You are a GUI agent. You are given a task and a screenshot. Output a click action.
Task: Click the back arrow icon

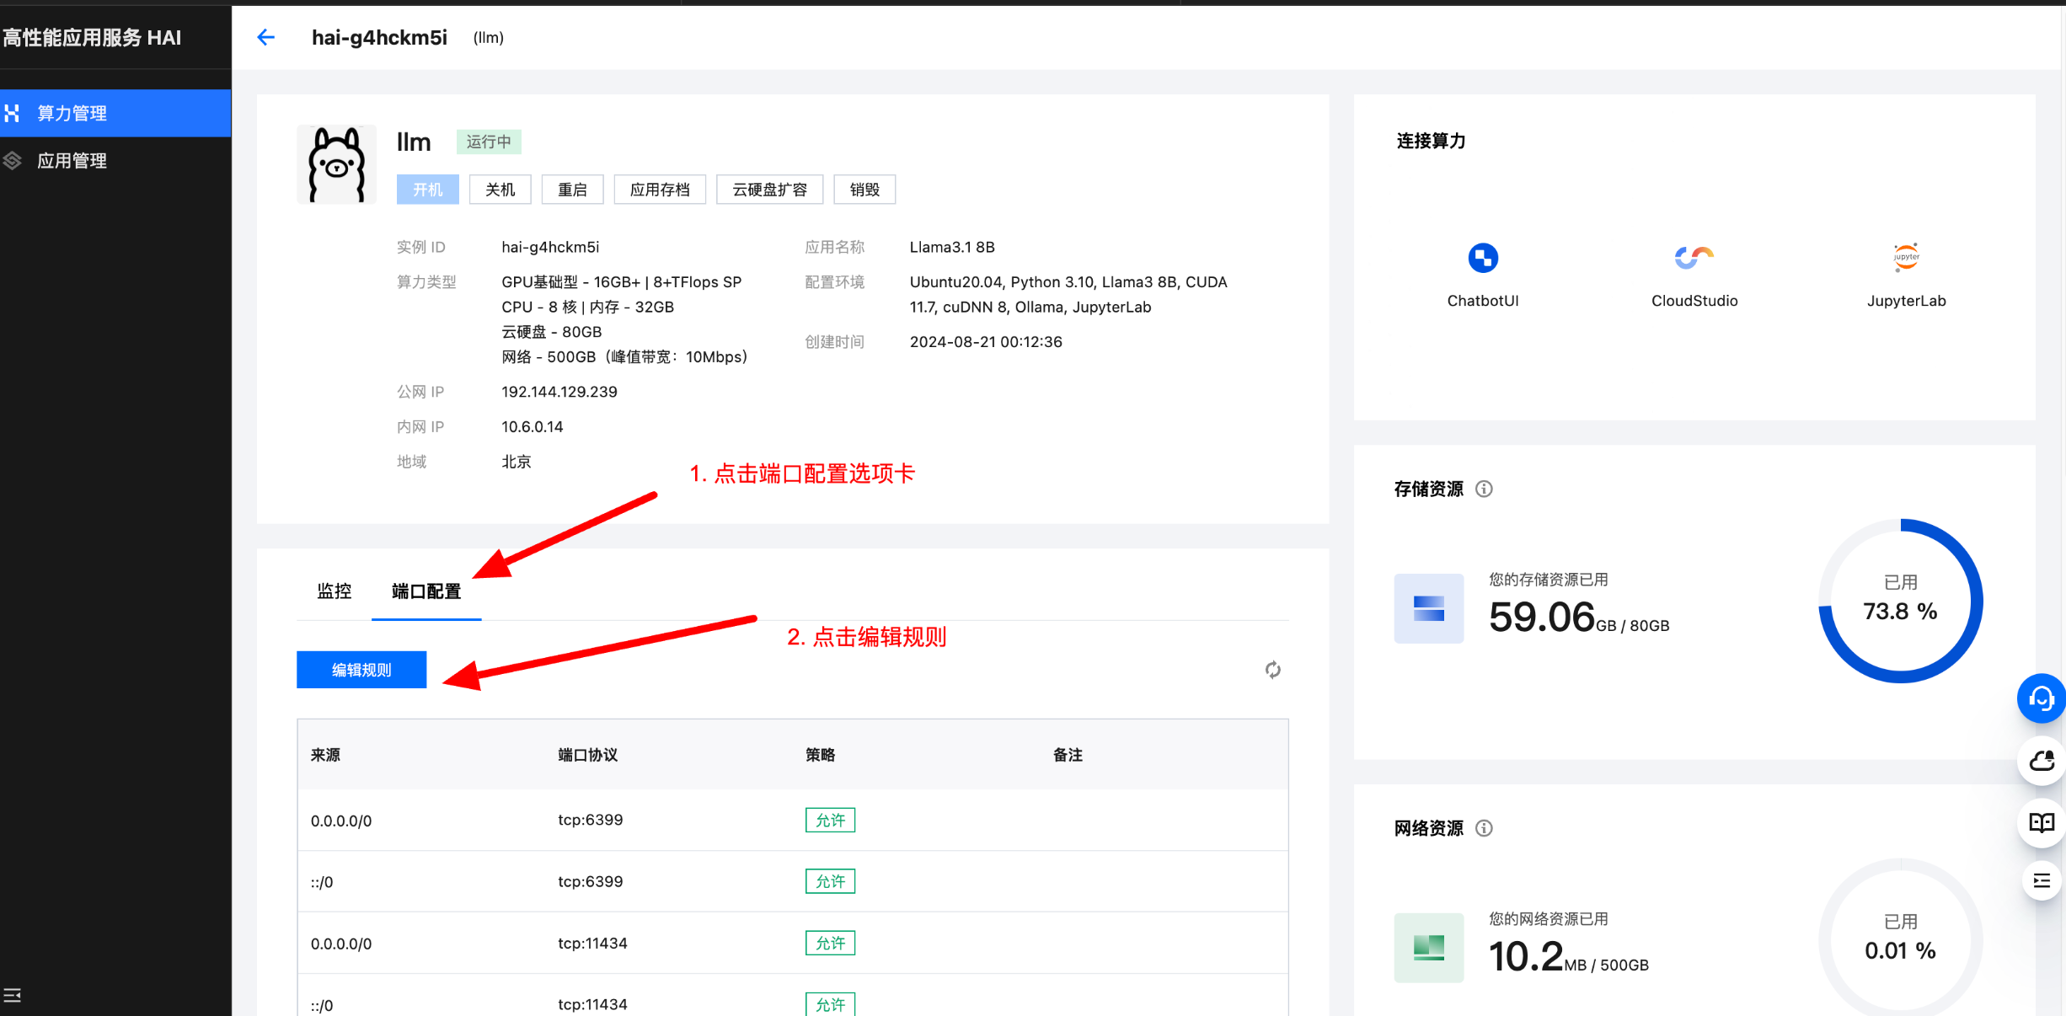(265, 37)
